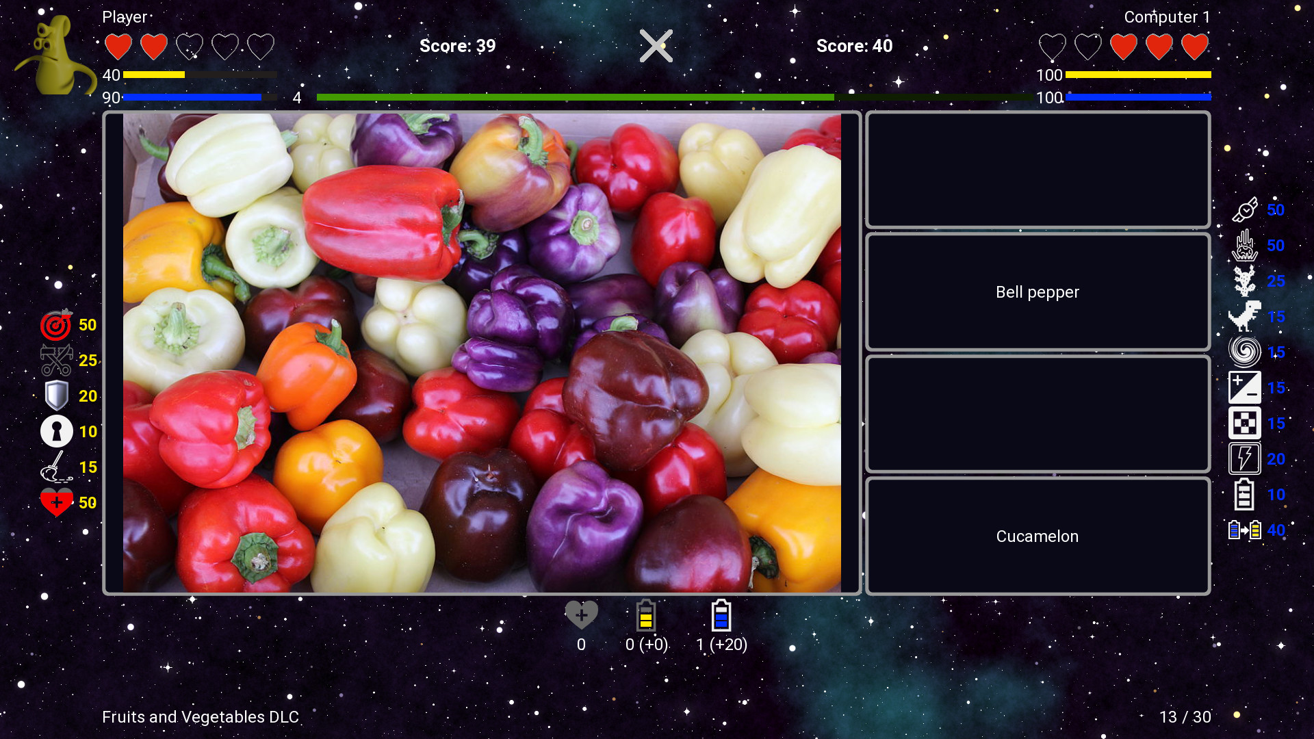Activate the candy attack costing 50
This screenshot has height=739, width=1314.
pos(1244,210)
